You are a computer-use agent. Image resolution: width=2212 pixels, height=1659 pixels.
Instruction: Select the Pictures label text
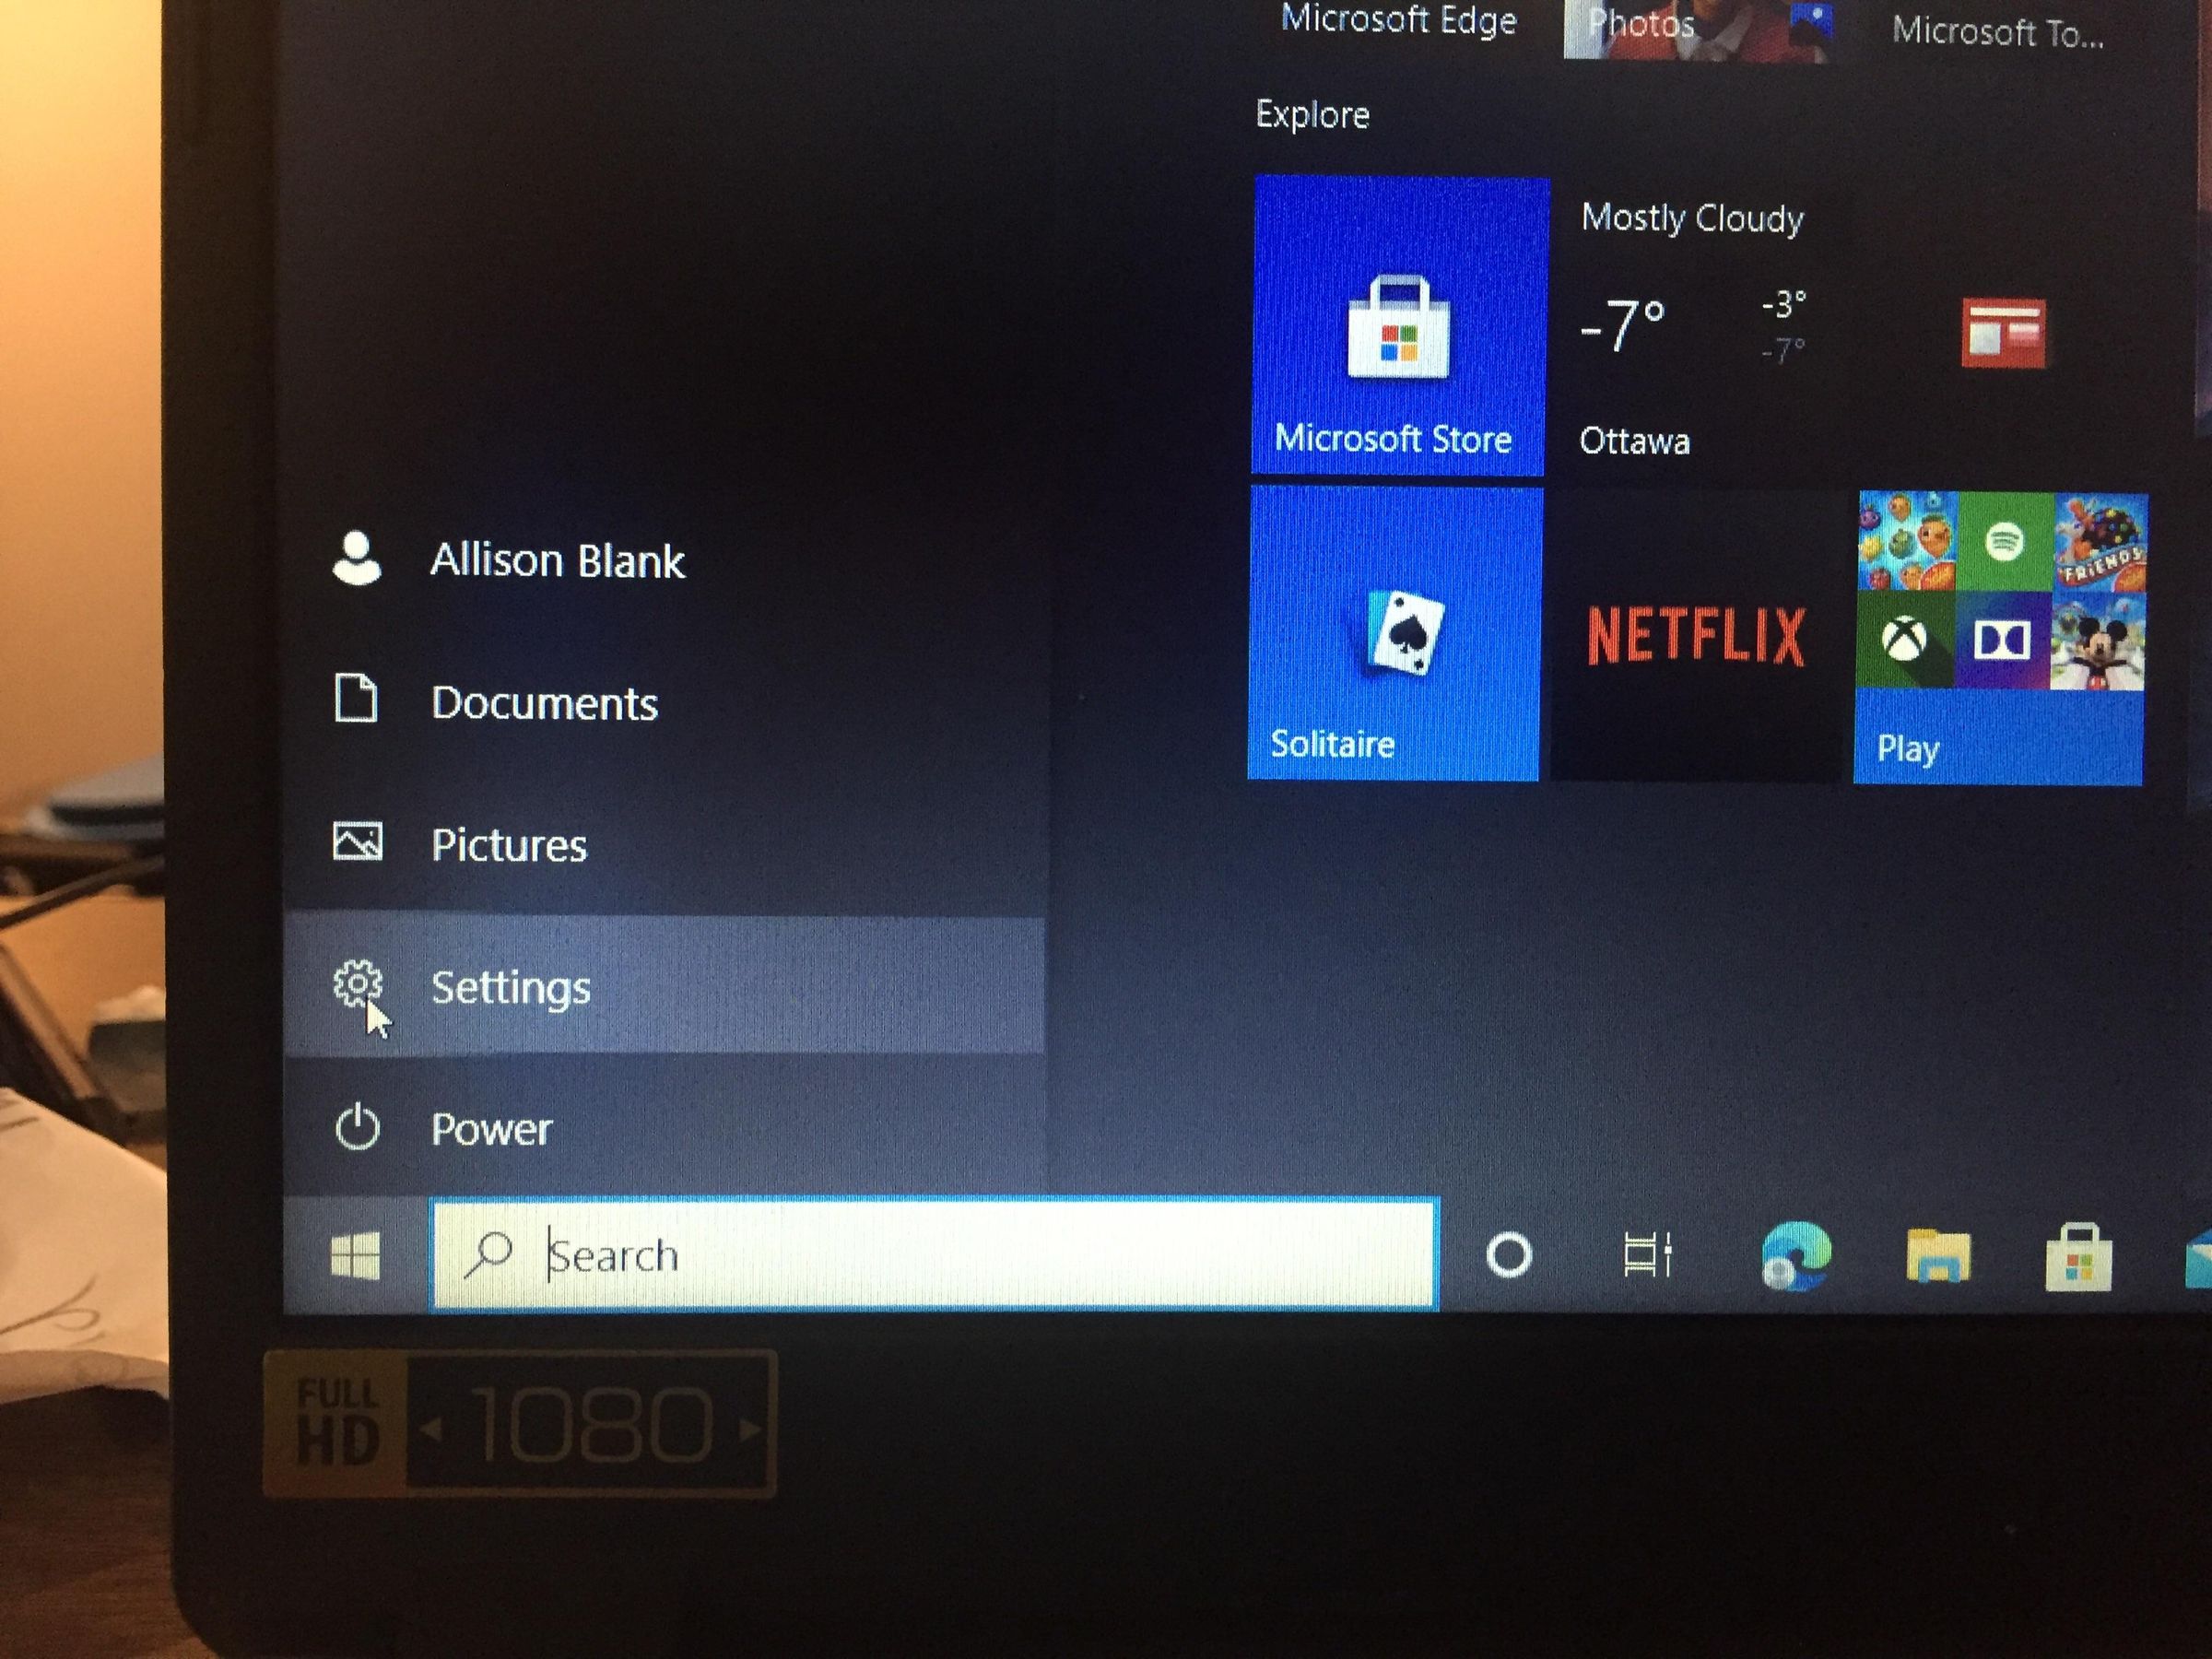(x=509, y=845)
